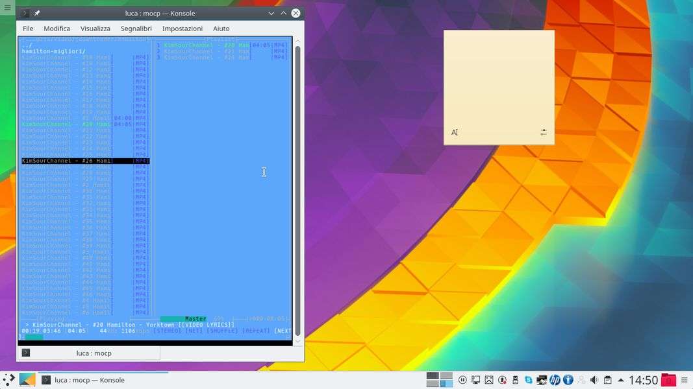Toggle REPEAT in the mocp status line

click(x=256, y=331)
